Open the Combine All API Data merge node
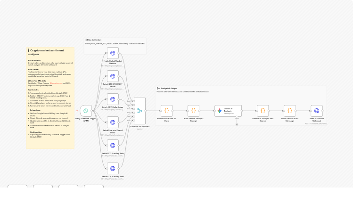 (x=140, y=111)
